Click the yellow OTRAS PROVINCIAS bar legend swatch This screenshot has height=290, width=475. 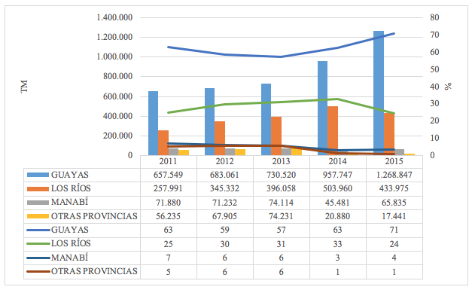(38, 216)
